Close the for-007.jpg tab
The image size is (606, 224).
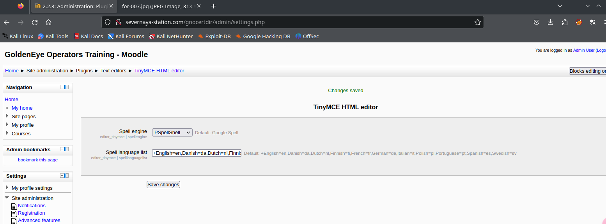pos(198,6)
